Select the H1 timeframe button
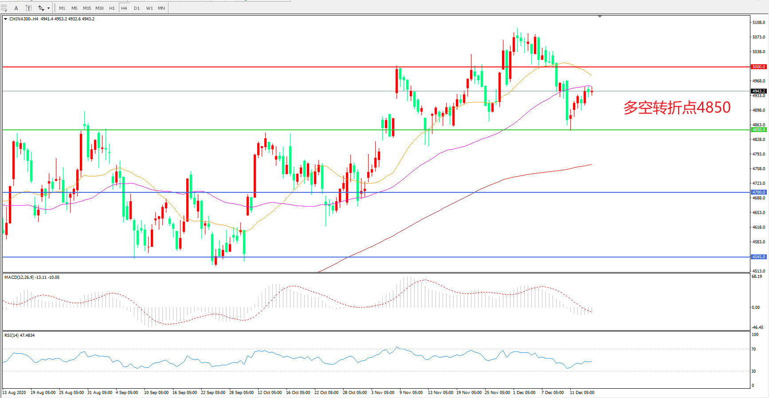The image size is (769, 398). [112, 8]
